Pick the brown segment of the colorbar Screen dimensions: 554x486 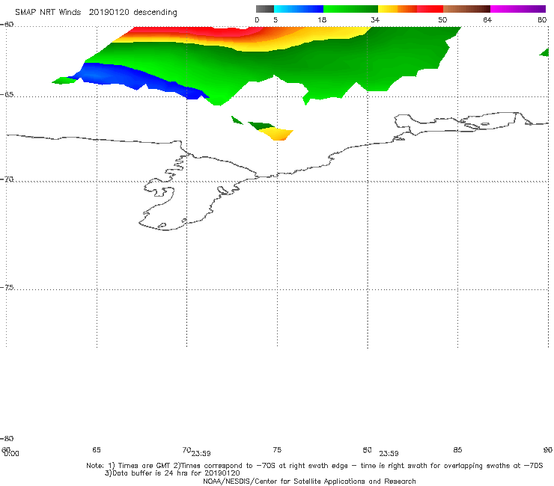[466, 9]
